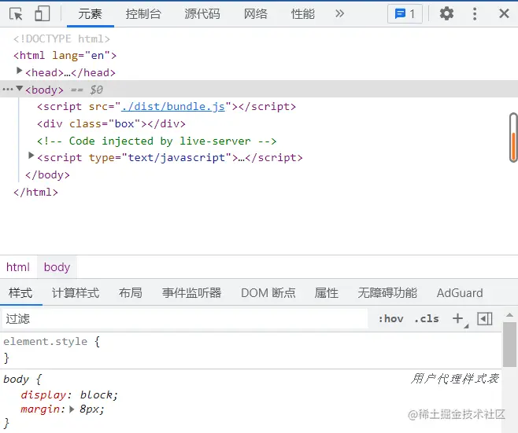The height and width of the screenshot is (433, 518).
Task: Open the AdGuard subtab
Action: coord(460,293)
